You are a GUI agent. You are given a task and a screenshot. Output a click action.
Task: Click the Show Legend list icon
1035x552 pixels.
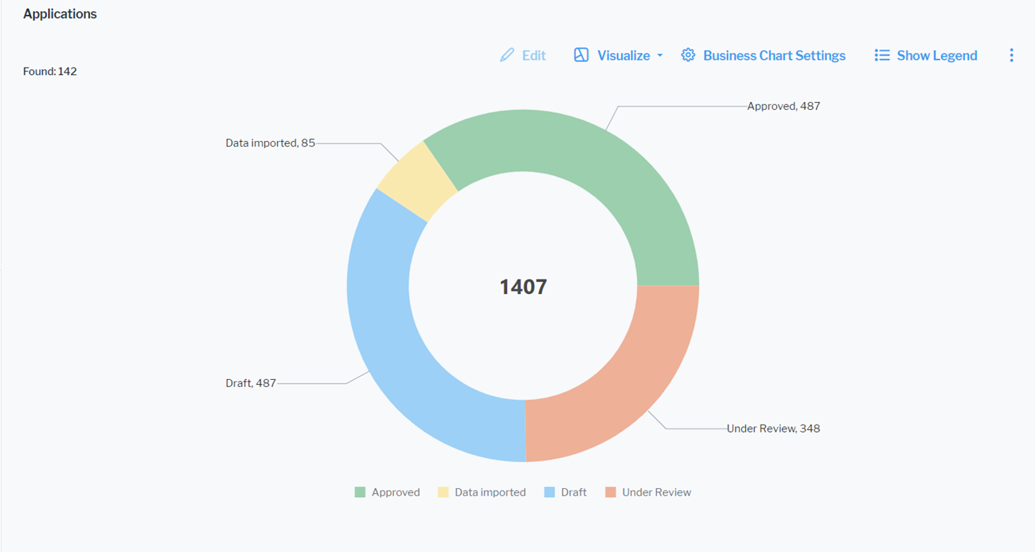click(x=881, y=55)
